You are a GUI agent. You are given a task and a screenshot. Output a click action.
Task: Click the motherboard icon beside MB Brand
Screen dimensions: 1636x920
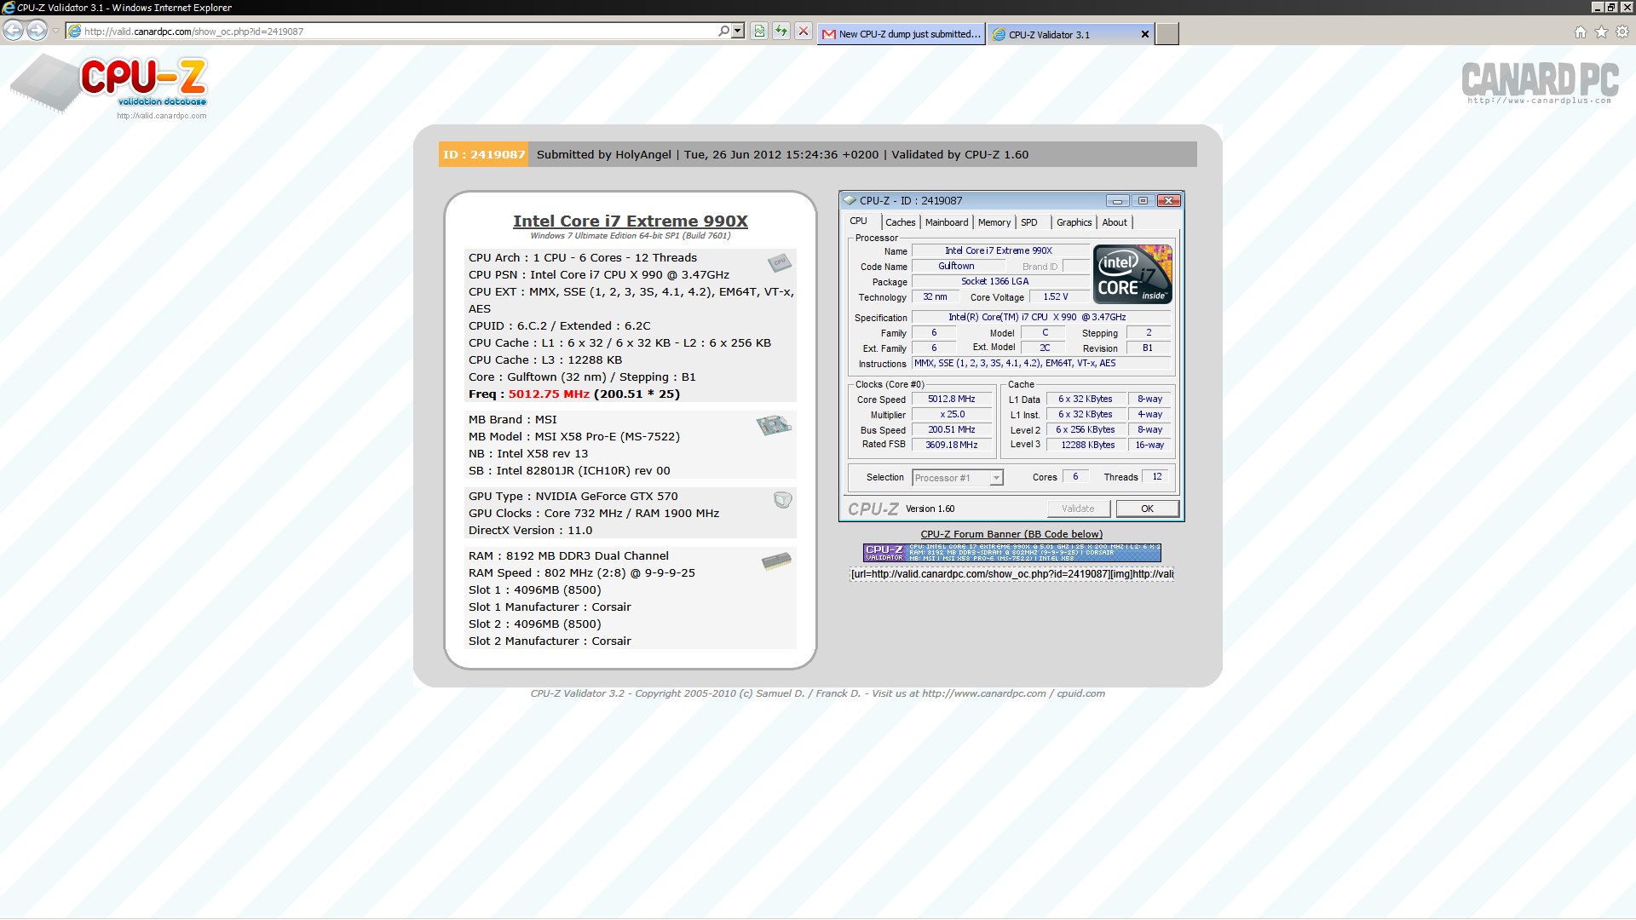point(774,424)
